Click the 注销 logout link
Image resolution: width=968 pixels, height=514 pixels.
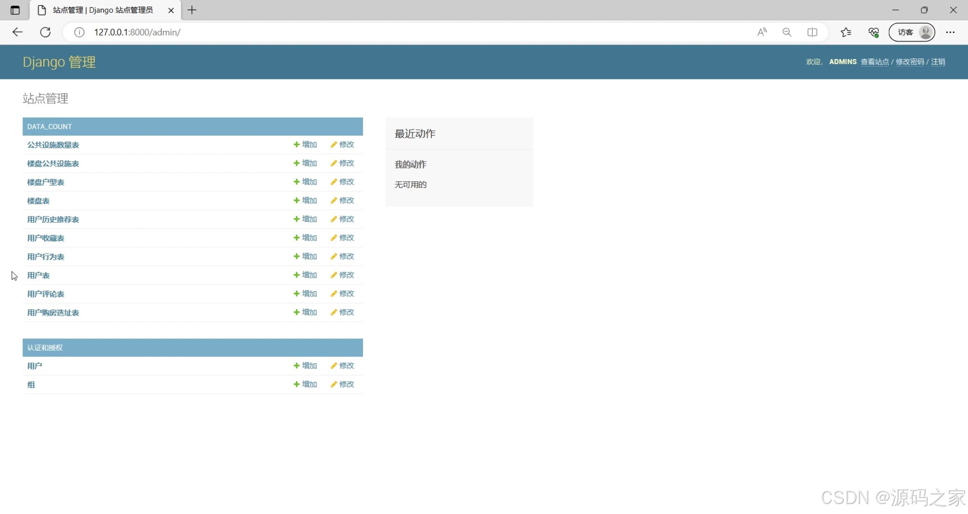[x=938, y=62]
